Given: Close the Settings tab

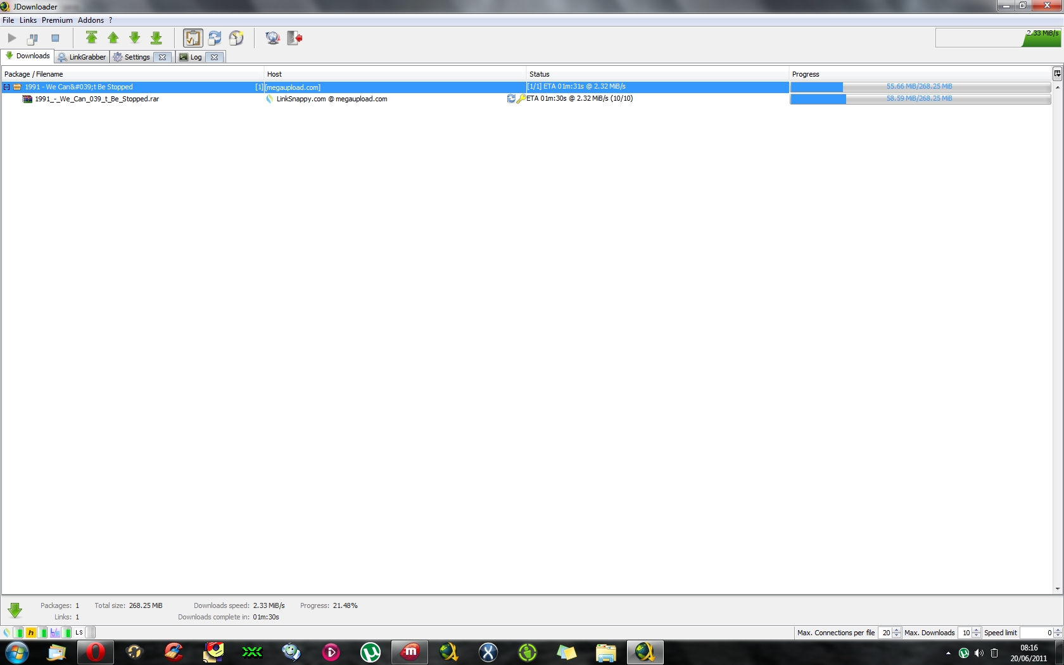Looking at the screenshot, I should click(163, 57).
